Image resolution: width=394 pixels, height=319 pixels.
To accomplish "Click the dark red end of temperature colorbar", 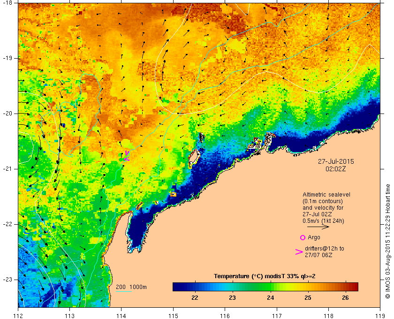I will point(354,287).
